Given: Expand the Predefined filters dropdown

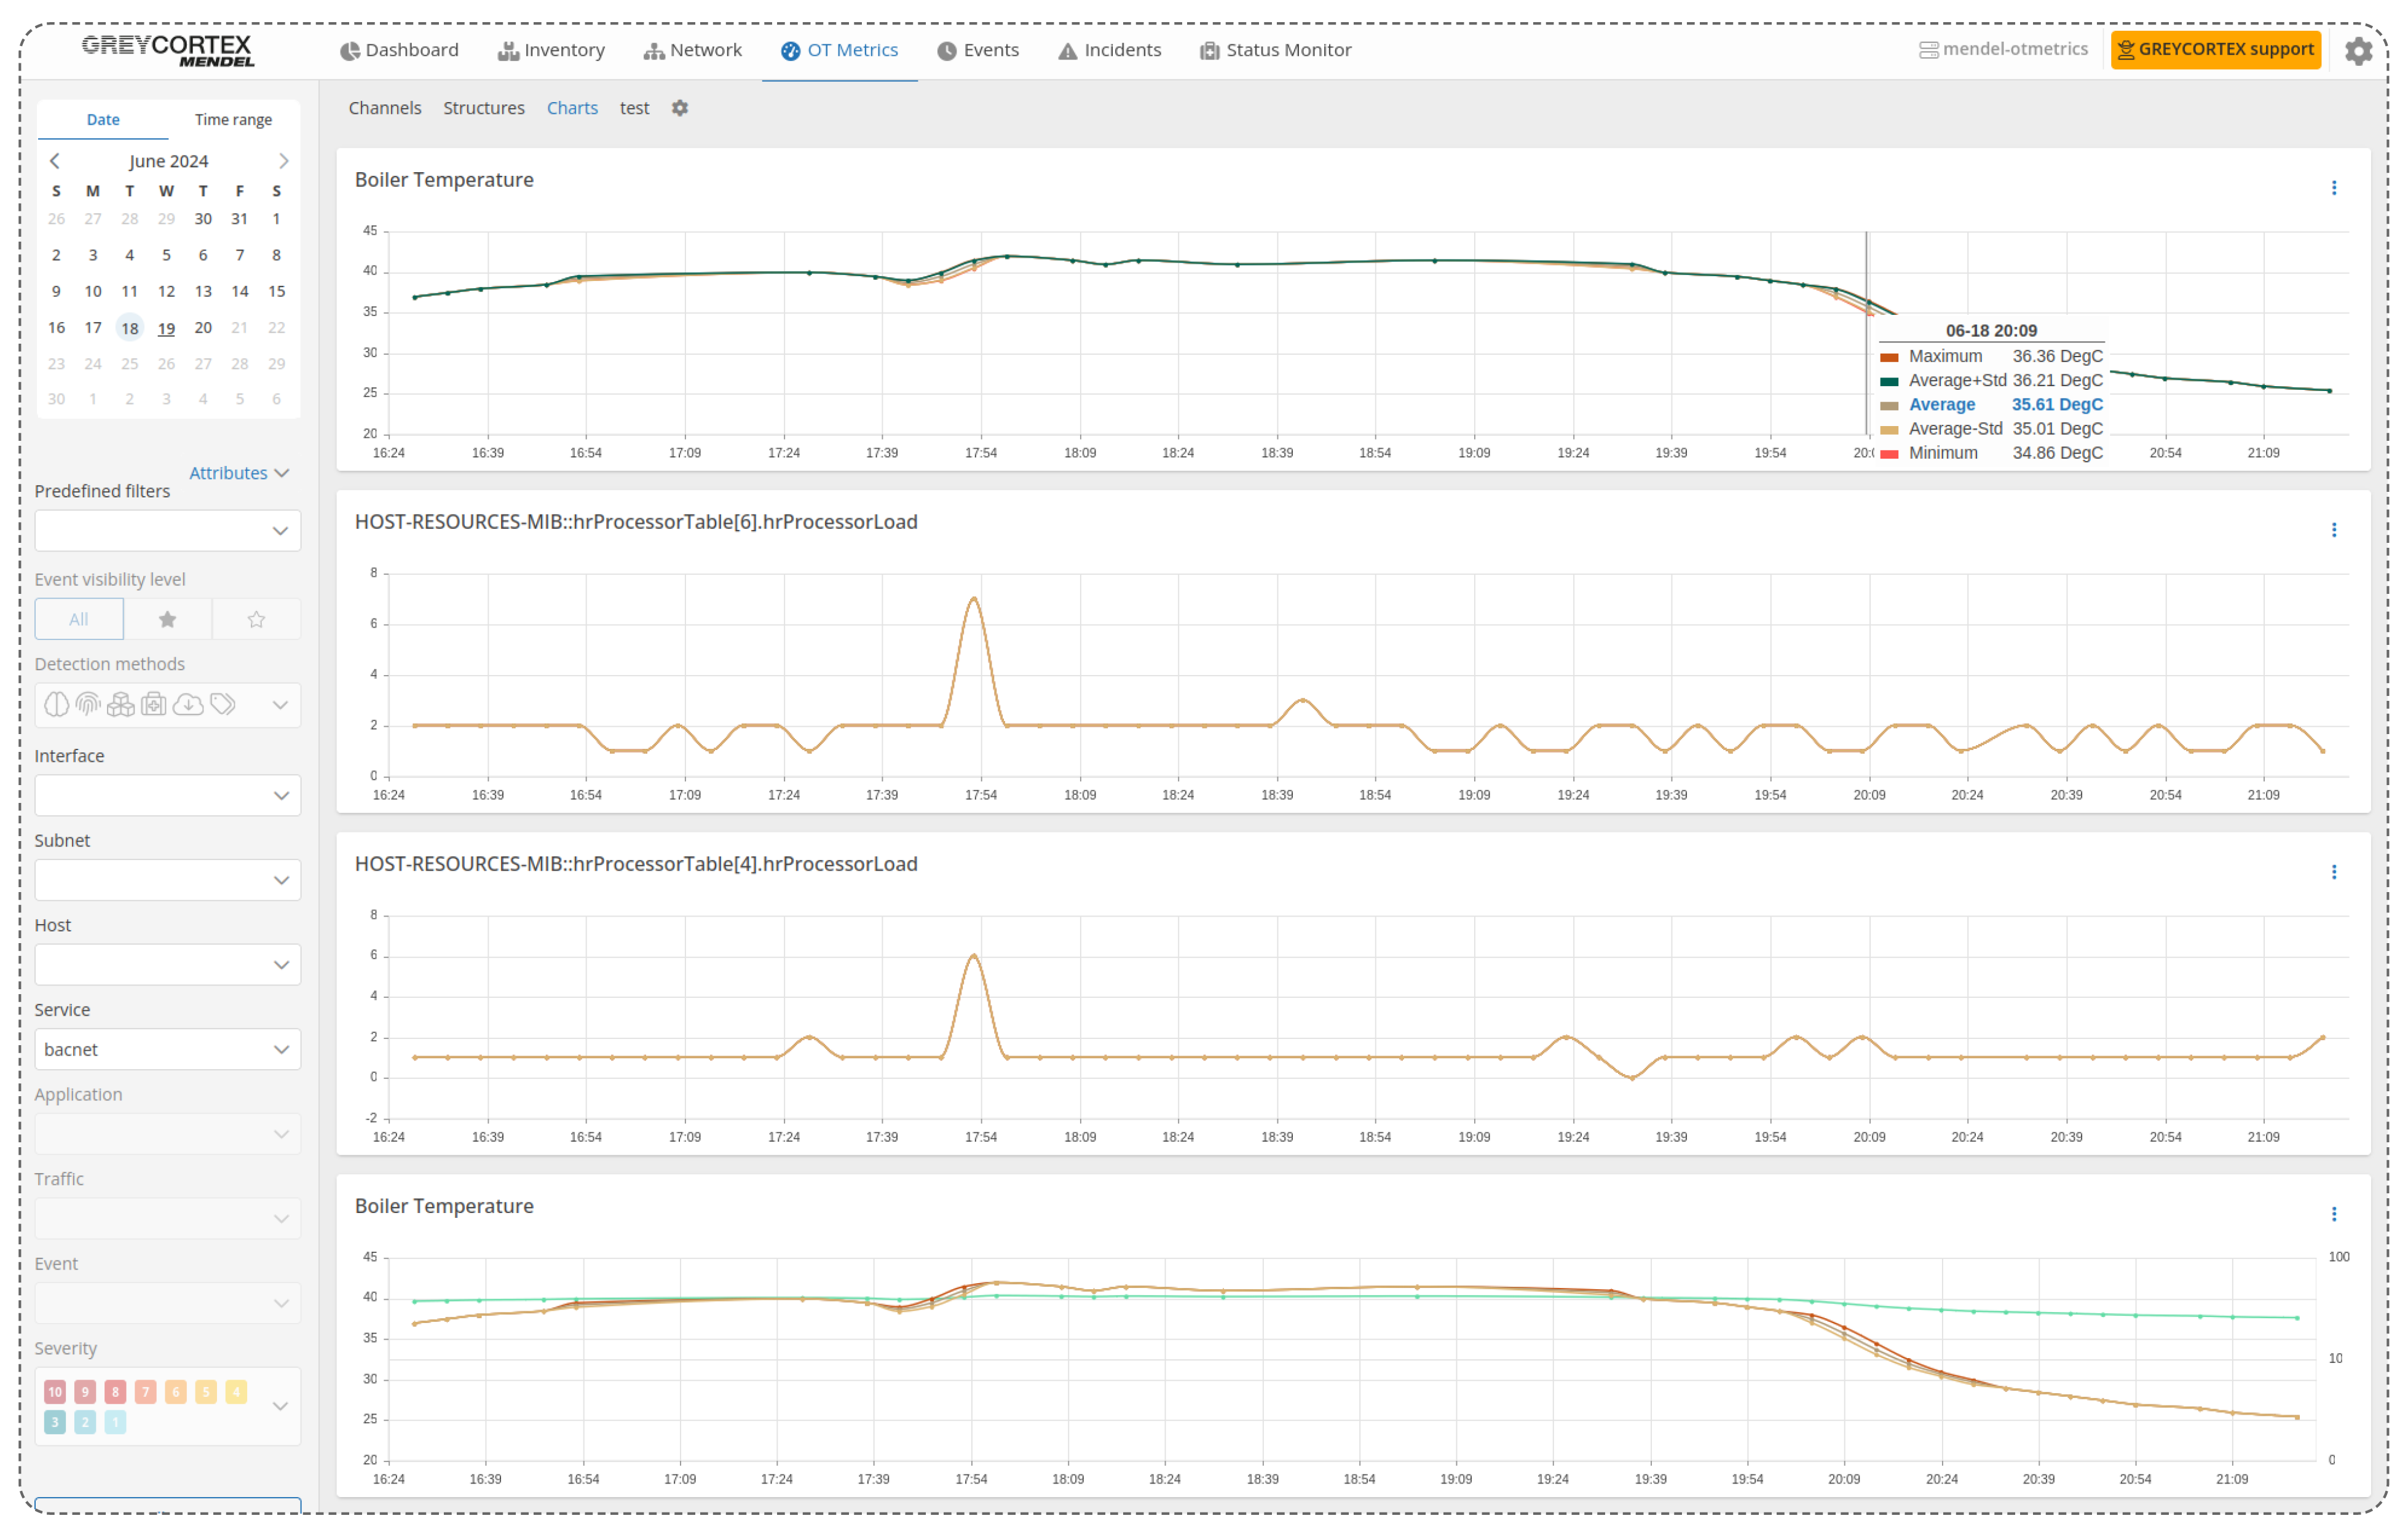Looking at the screenshot, I should click(167, 531).
